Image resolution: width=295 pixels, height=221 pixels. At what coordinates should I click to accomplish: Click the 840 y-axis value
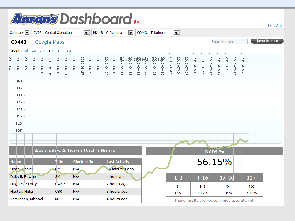pyautogui.click(x=19, y=81)
